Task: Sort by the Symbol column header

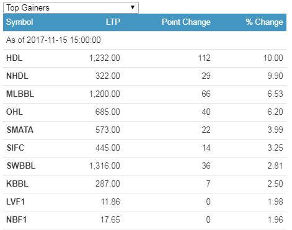Action: [x=20, y=22]
